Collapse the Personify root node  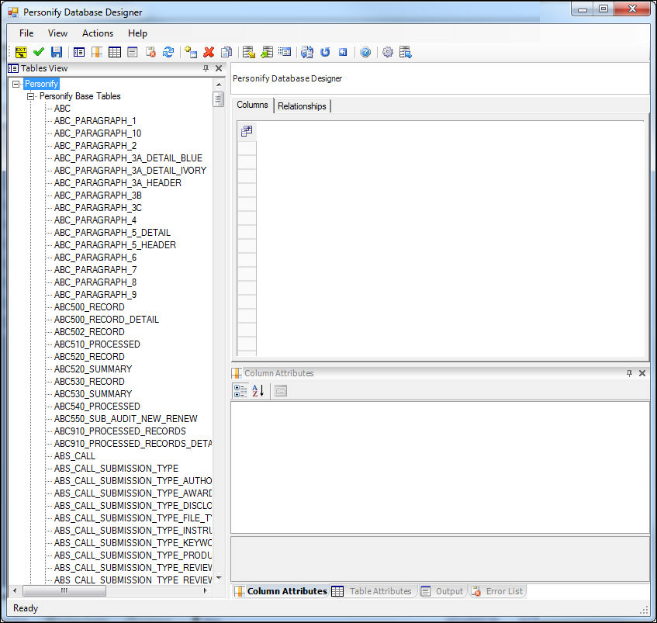pyautogui.click(x=16, y=84)
